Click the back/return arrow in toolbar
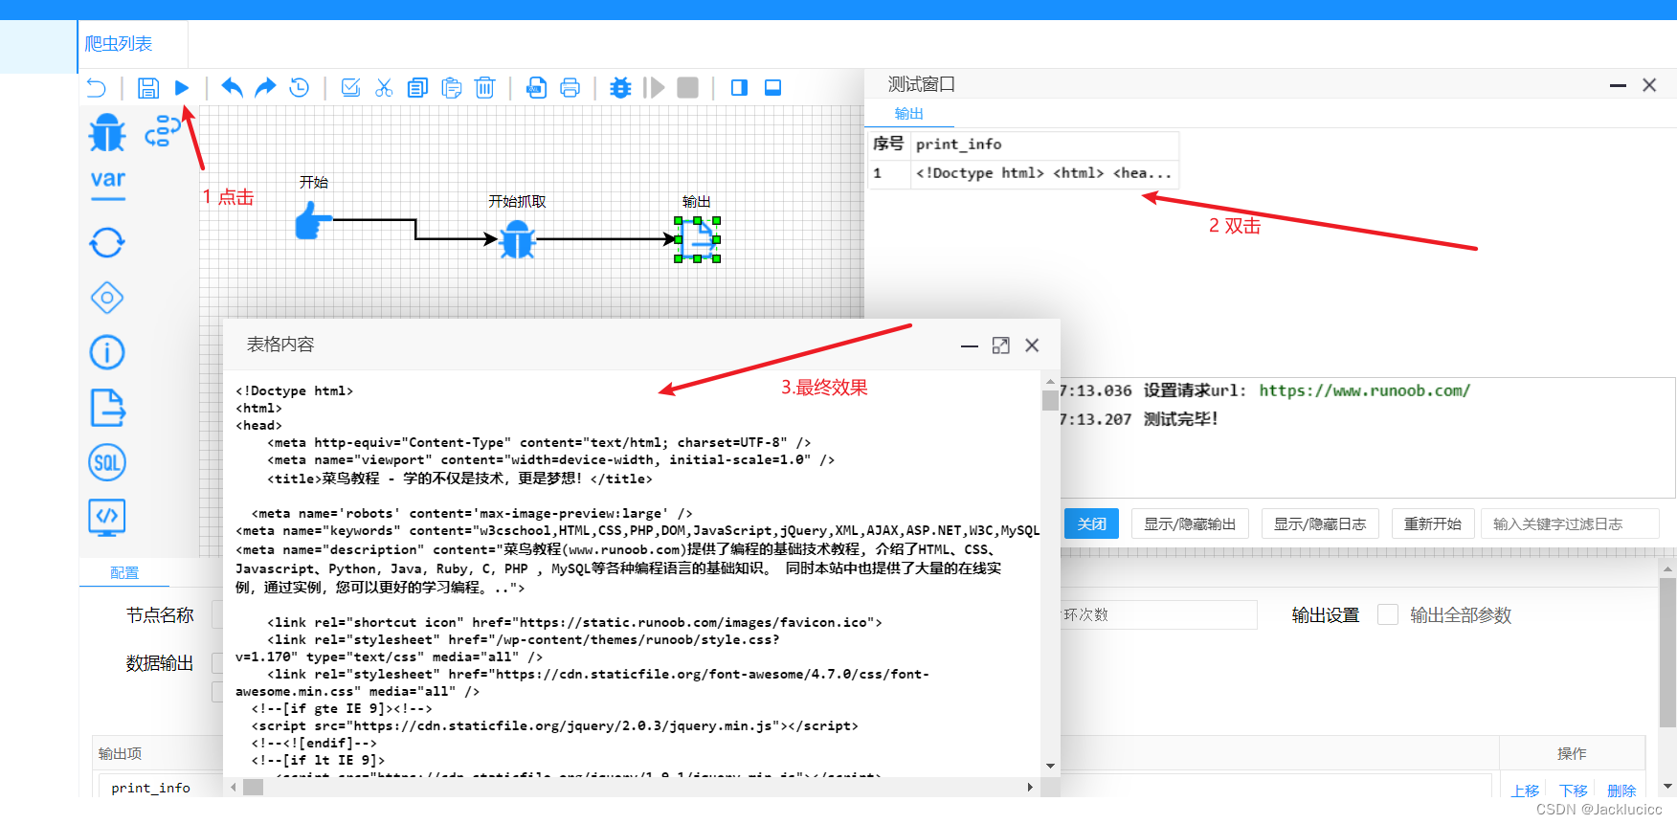This screenshot has width=1677, height=824. point(97,88)
